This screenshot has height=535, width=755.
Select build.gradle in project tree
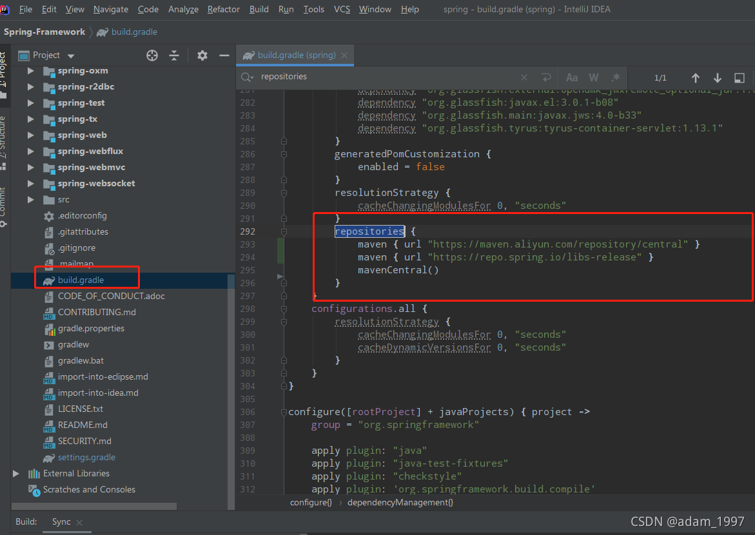tap(81, 280)
